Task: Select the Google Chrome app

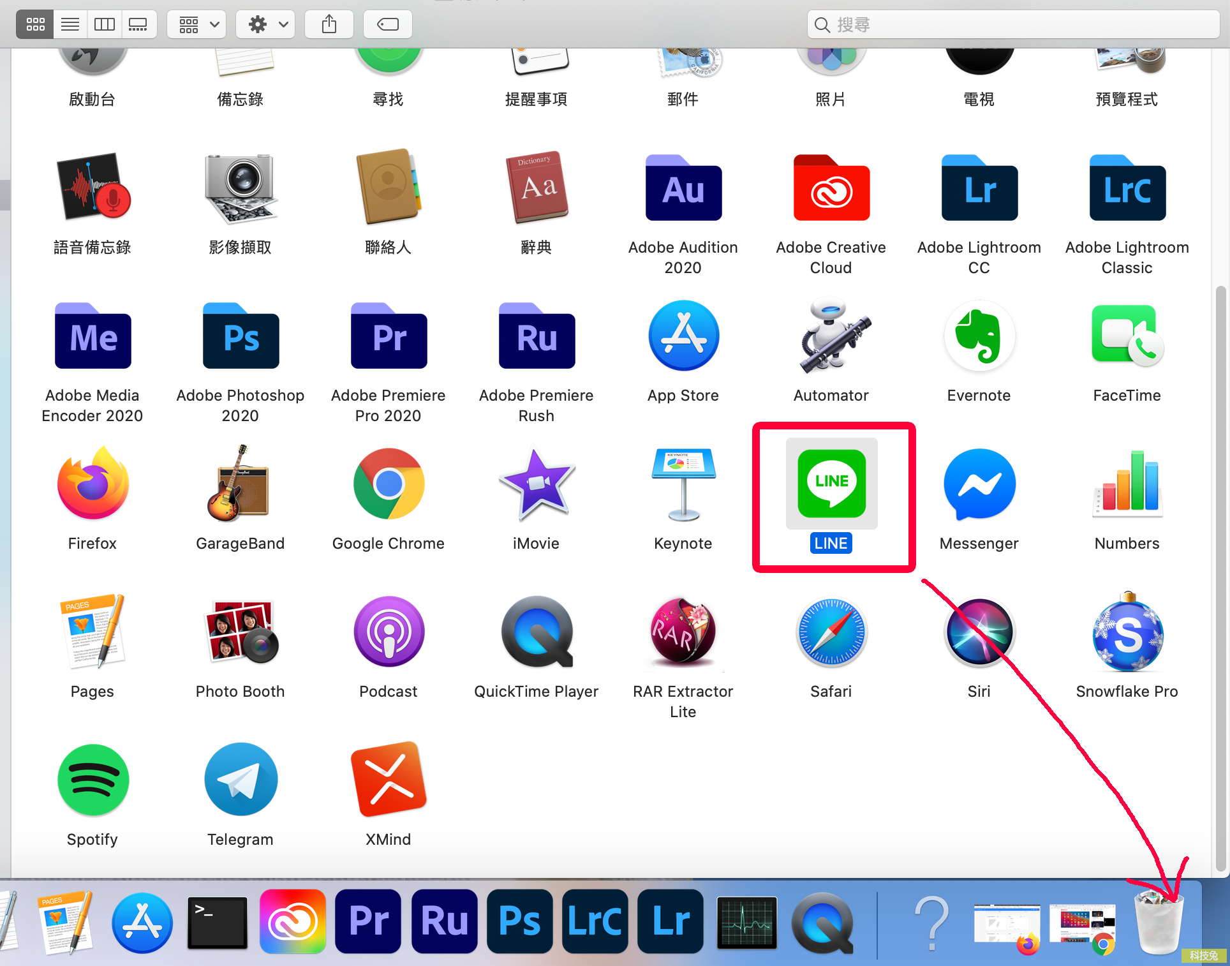Action: (x=389, y=484)
